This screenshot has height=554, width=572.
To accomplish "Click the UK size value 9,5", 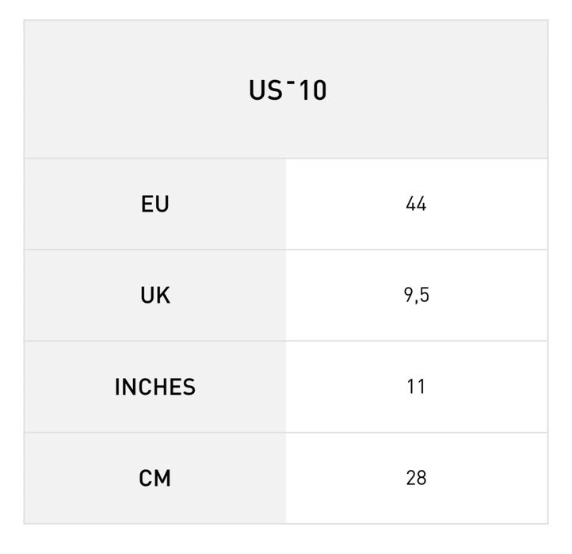I will click(x=416, y=296).
